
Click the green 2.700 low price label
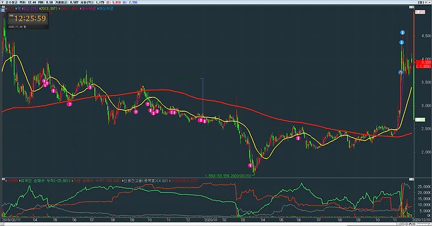click(420, 120)
